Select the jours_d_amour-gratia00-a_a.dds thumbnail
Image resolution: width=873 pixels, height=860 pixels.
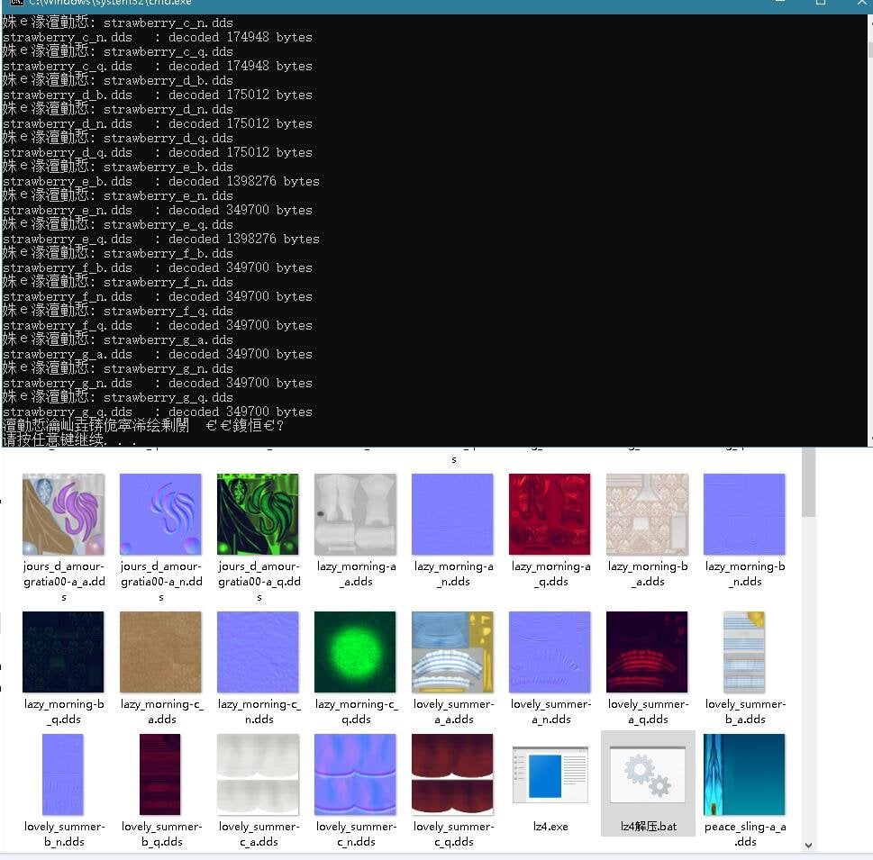pyautogui.click(x=63, y=514)
